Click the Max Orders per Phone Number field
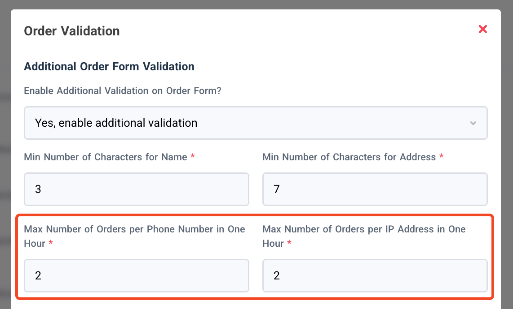The width and height of the screenshot is (513, 309). pos(136,275)
